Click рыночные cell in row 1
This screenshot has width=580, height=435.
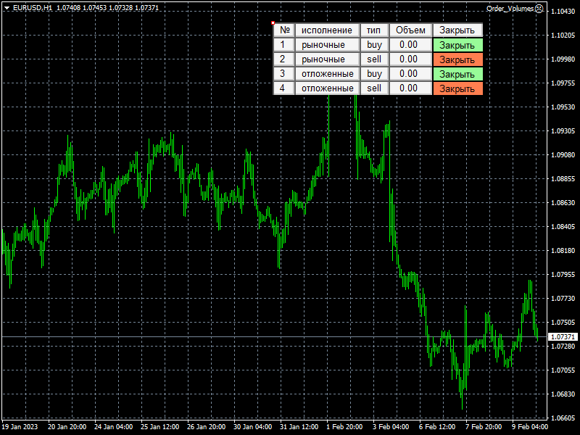click(328, 45)
